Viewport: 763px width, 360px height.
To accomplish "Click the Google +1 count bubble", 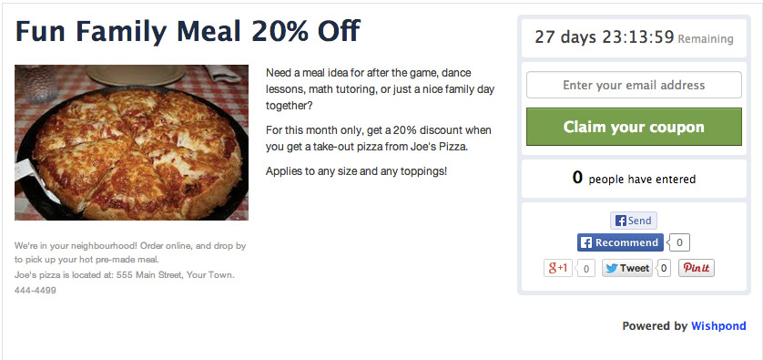I will tap(585, 269).
